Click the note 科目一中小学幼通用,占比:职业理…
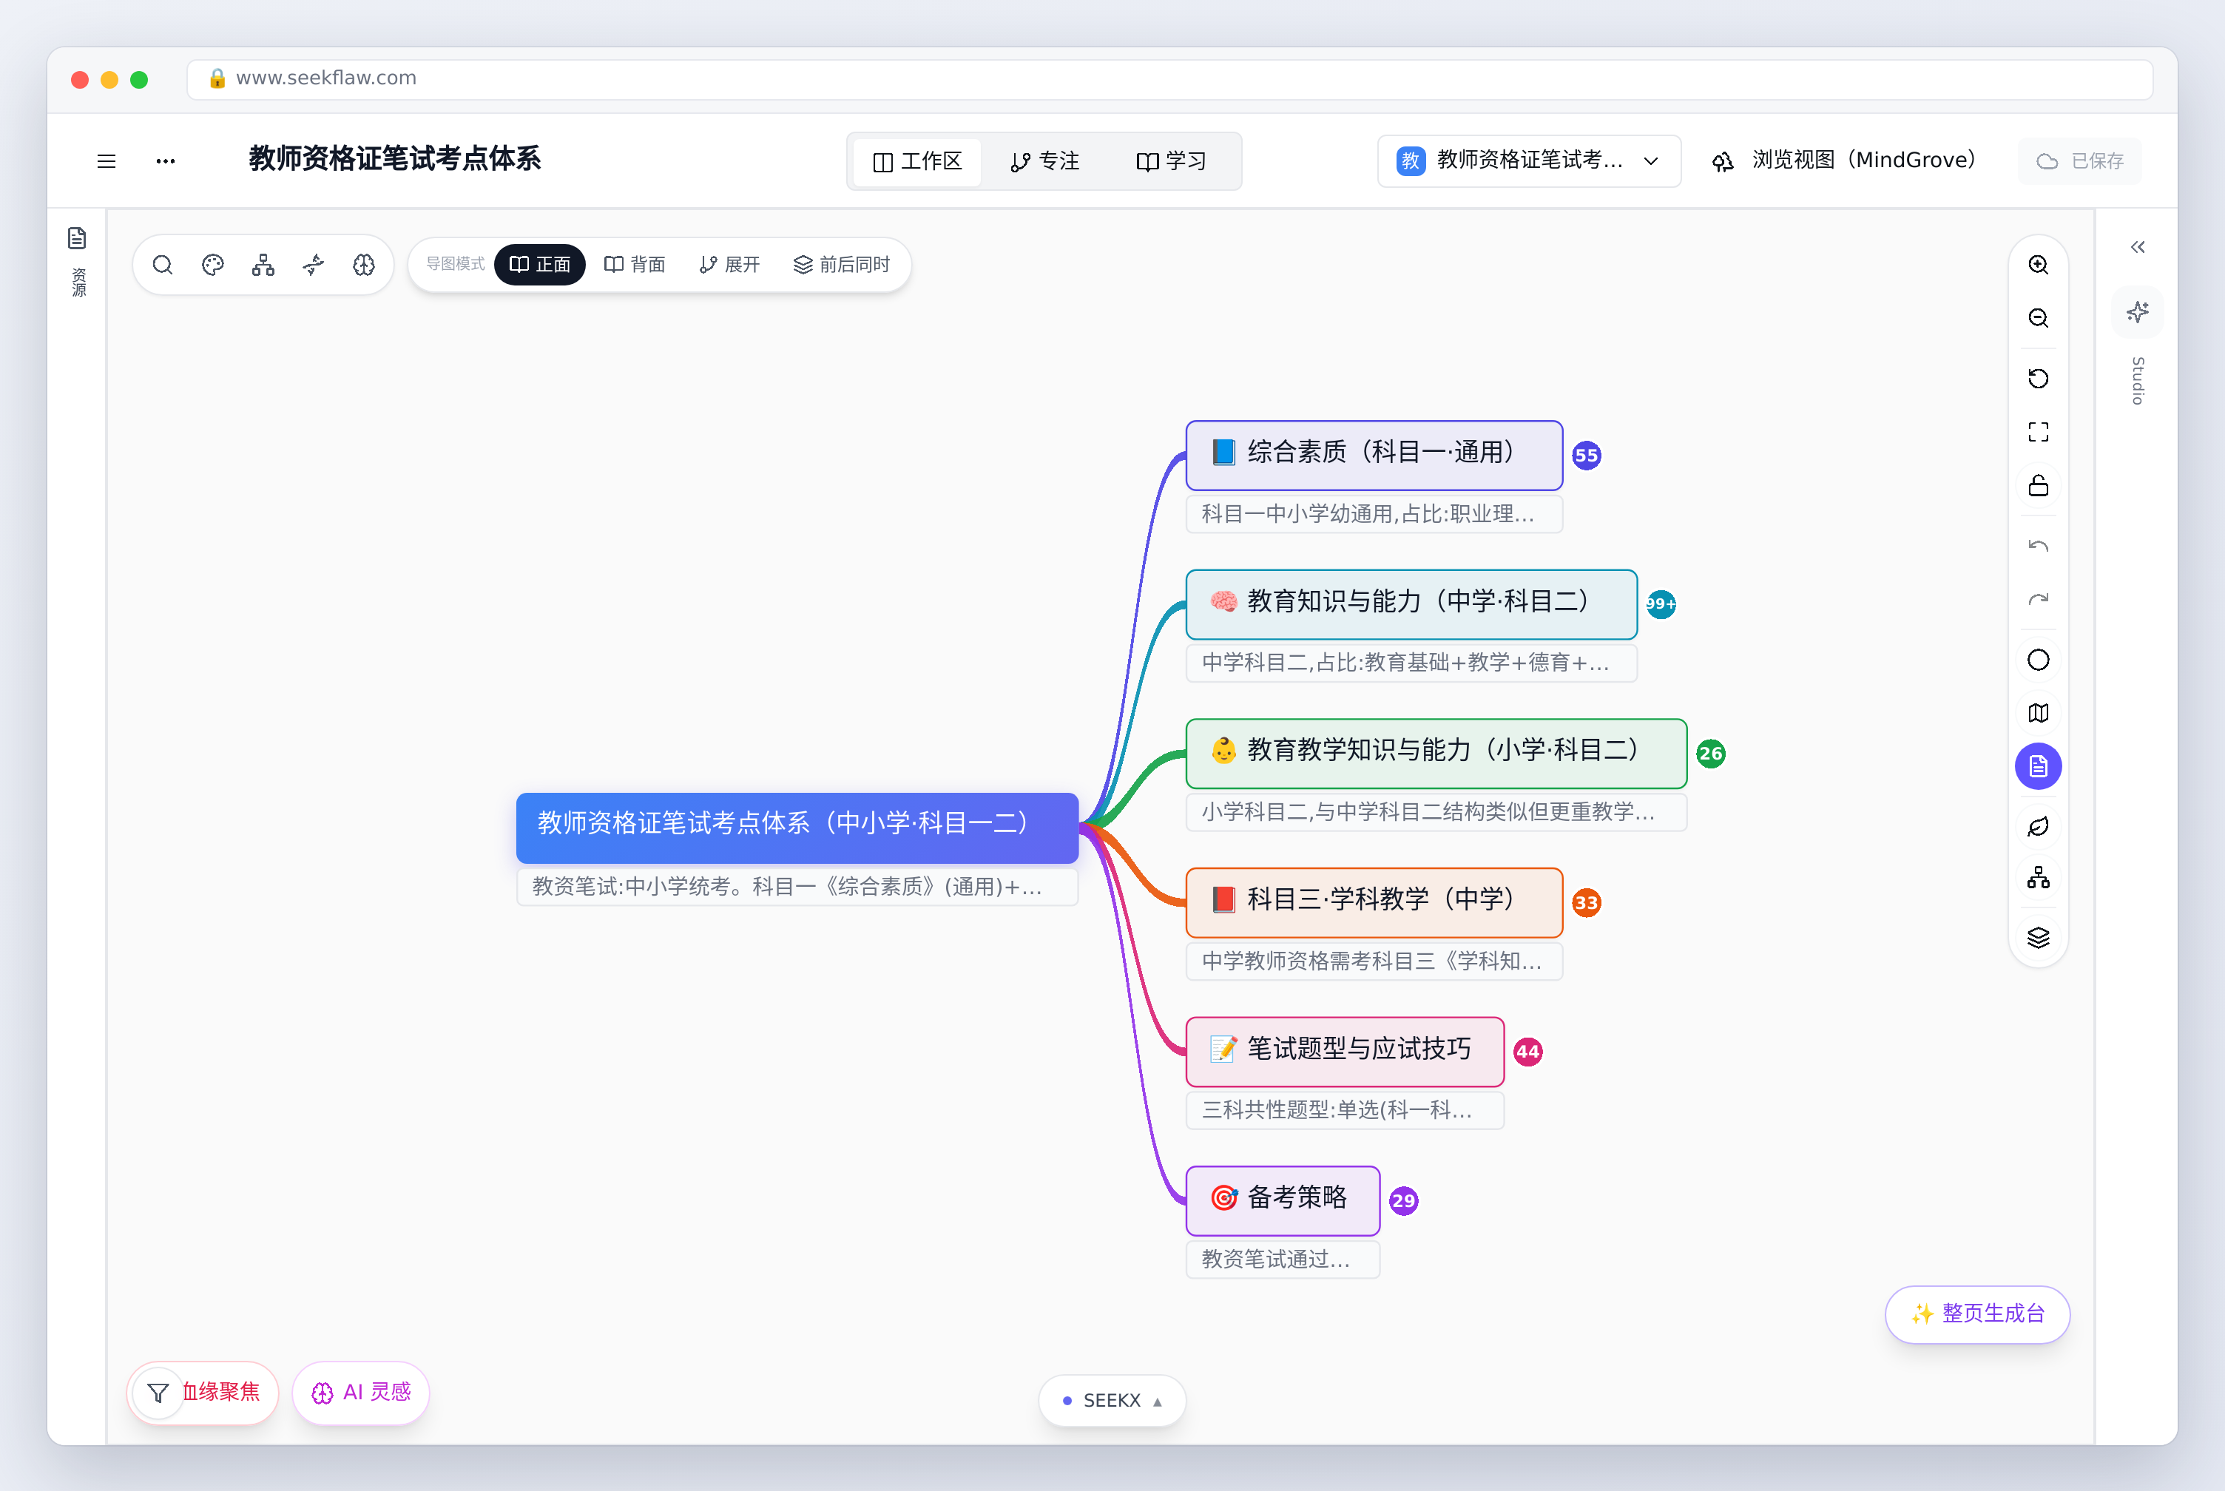 point(1374,513)
